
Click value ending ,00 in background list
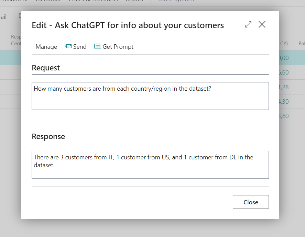(284, 58)
